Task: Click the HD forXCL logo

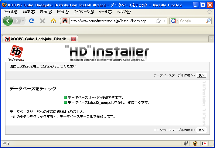Action: [16, 53]
